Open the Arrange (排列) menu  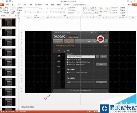[x=101, y=10]
